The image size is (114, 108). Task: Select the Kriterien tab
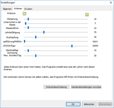(x=18, y=9)
